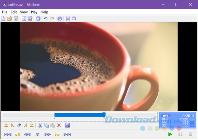The image size is (198, 140).
Task: Click the 32 051 file size value
Action: [184, 120]
